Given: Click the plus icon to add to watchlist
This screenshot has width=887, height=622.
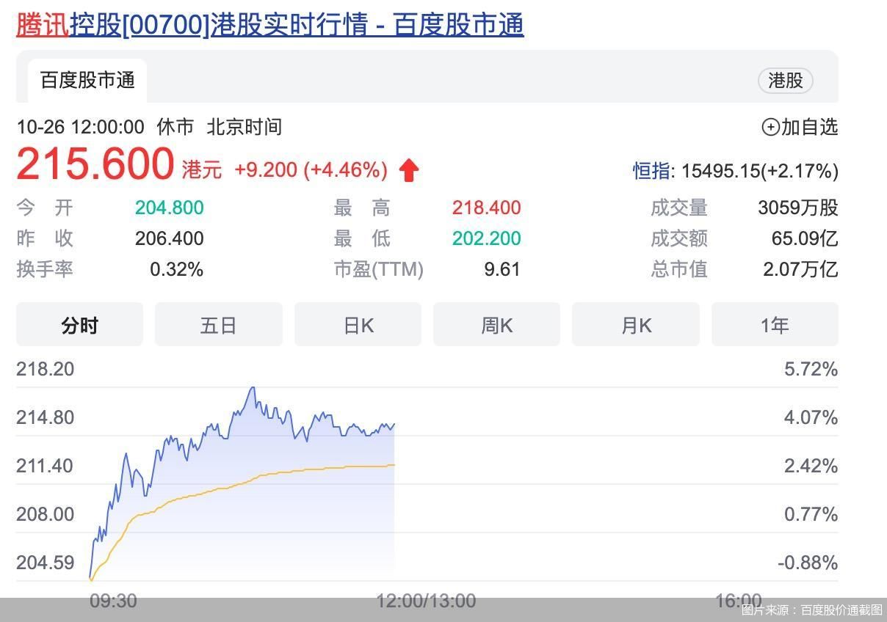Looking at the screenshot, I should 770,128.
